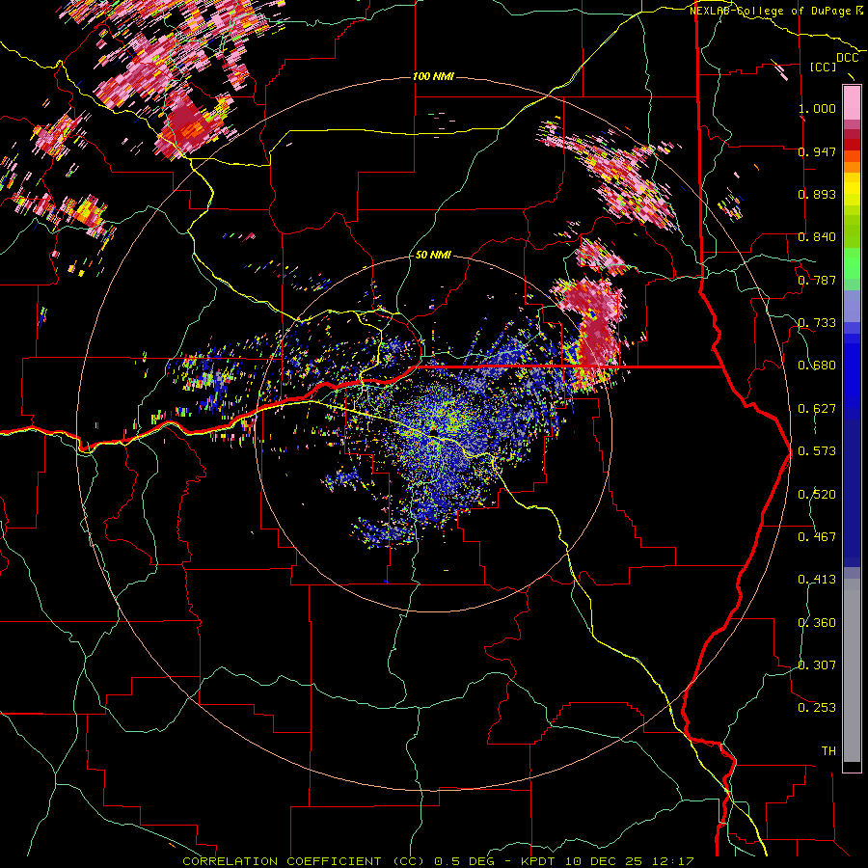Click the Correlation Coefficient caption at the bottom
868x868 pixels.
click(x=438, y=861)
